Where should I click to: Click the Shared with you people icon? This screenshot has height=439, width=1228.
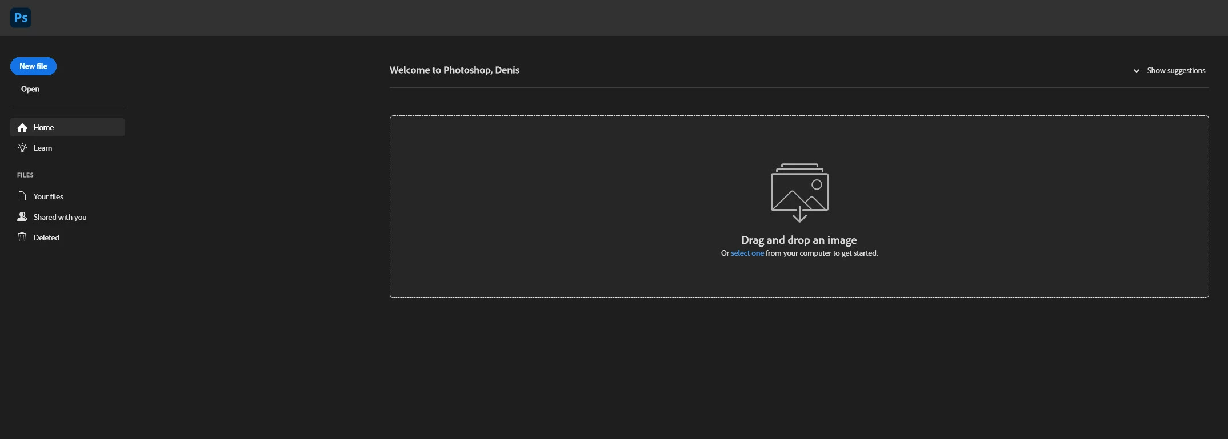22,216
